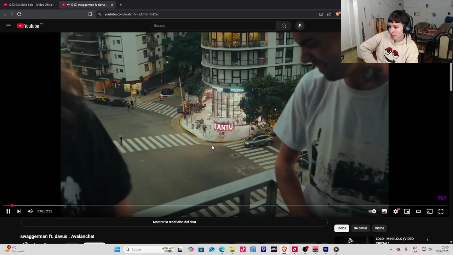Open the screen cast icon in address bar
Image resolution: width=453 pixels, height=255 pixels.
point(321,14)
